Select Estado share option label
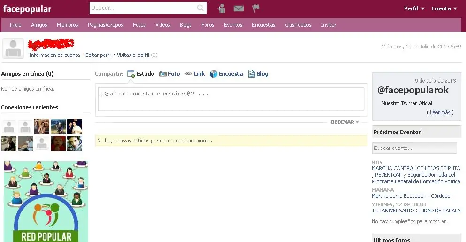Viewport: 466px width, 242px height. (x=145, y=74)
